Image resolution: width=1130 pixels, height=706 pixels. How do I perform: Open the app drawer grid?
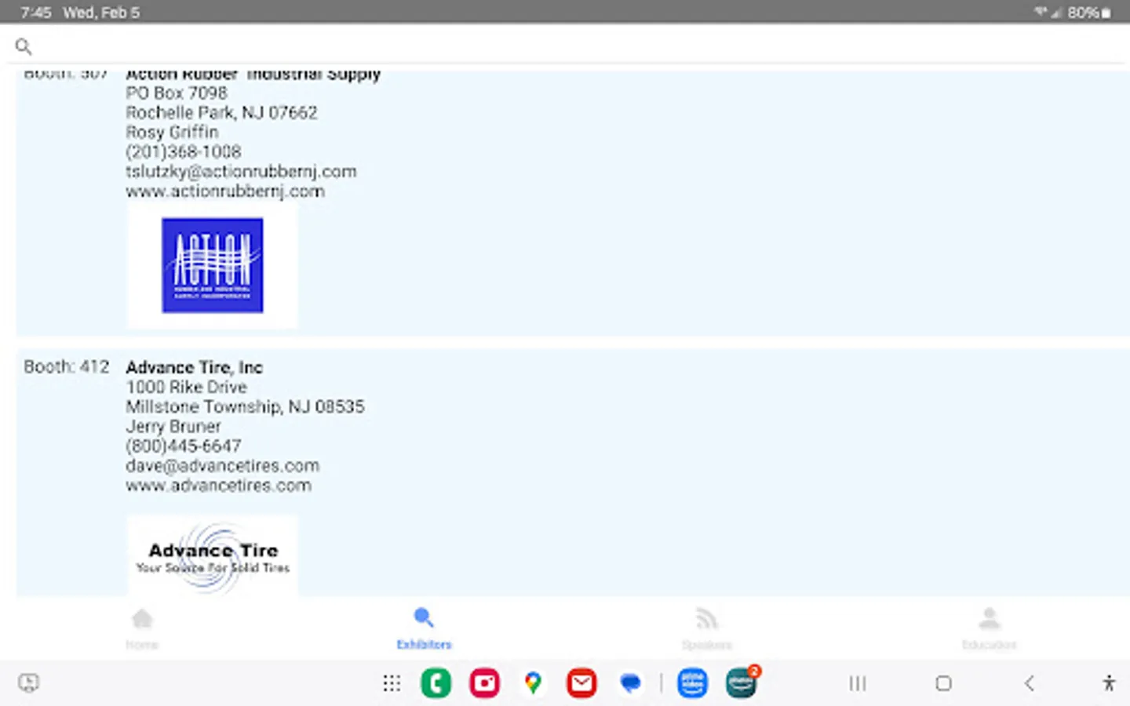pyautogui.click(x=392, y=682)
